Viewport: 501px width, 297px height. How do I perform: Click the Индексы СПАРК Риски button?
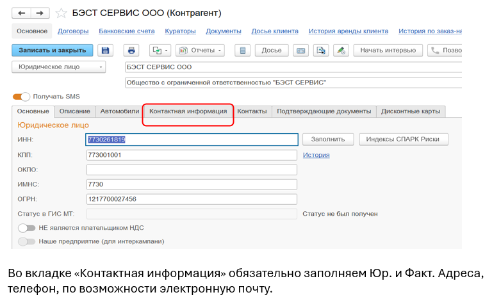(403, 139)
